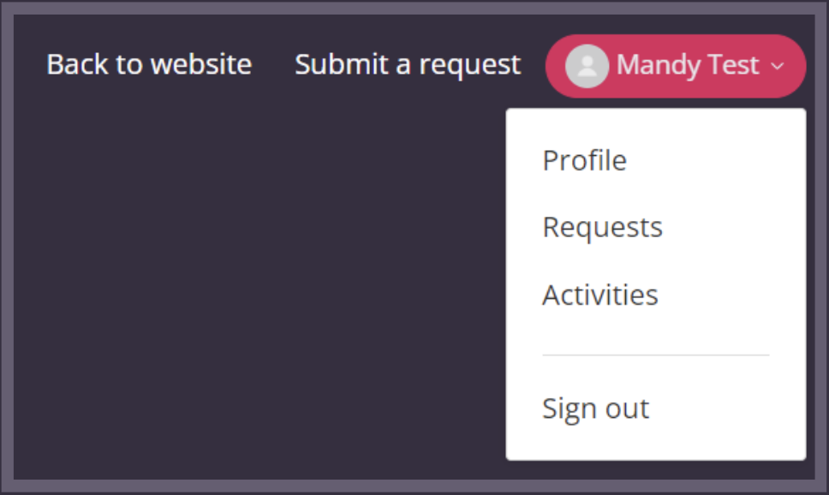The image size is (829, 495).
Task: Collapse the menu via the chevron arrow
Action: 778,66
